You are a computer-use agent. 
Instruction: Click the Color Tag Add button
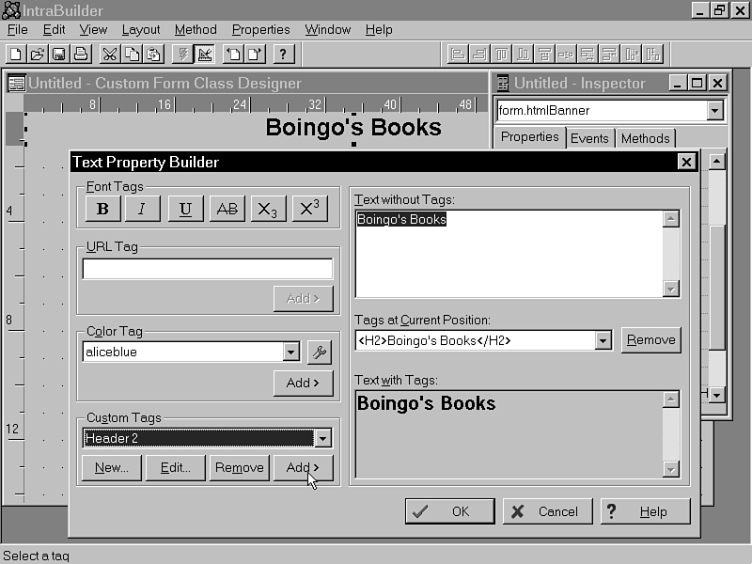click(x=303, y=384)
